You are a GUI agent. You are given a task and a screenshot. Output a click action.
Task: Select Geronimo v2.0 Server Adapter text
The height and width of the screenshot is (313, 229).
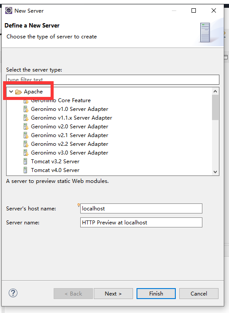[69, 127]
